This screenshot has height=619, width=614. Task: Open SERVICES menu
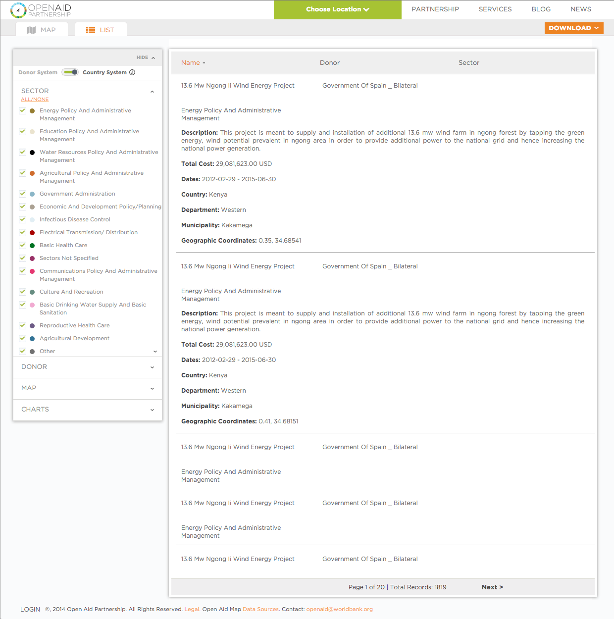tap(495, 9)
